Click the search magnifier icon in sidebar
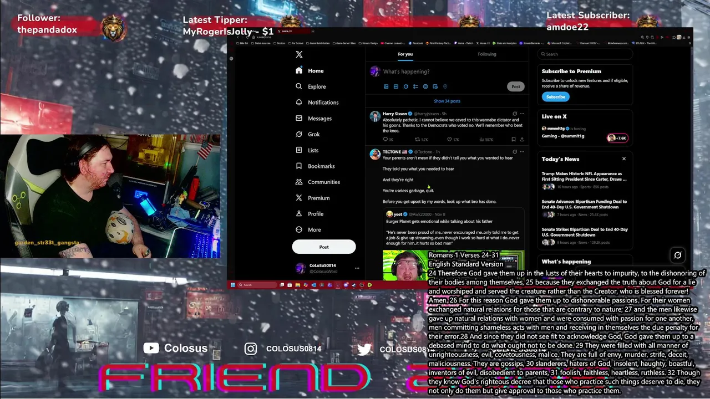Image resolution: width=710 pixels, height=399 pixels. [x=299, y=86]
